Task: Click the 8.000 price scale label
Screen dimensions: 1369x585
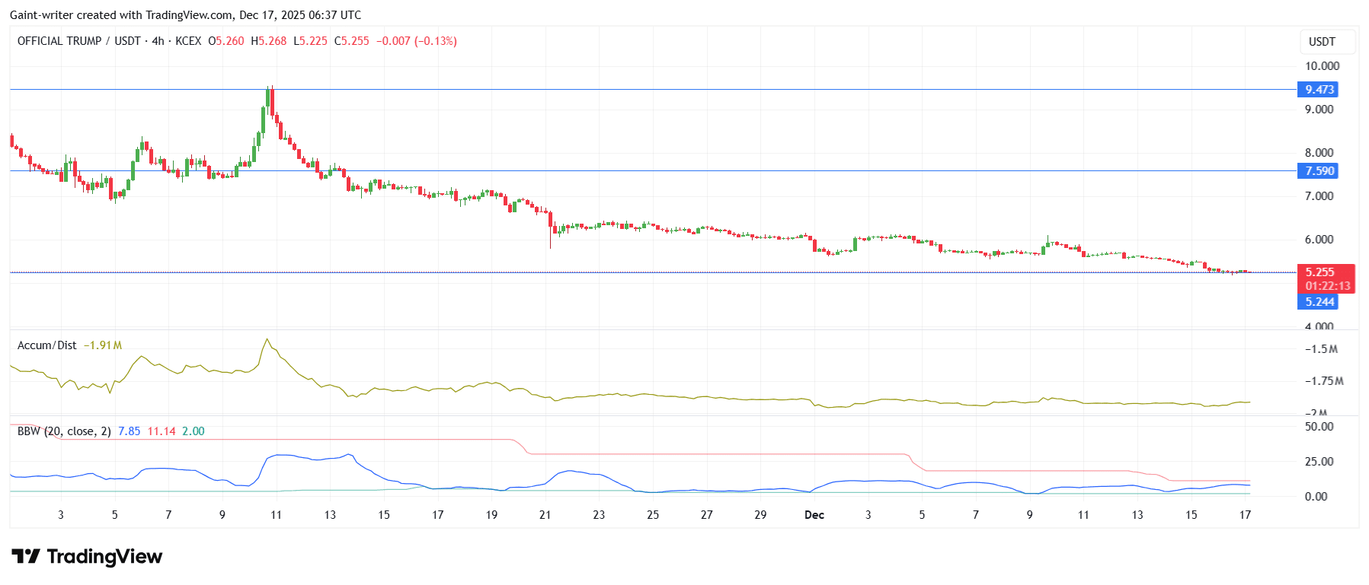Action: [x=1319, y=153]
